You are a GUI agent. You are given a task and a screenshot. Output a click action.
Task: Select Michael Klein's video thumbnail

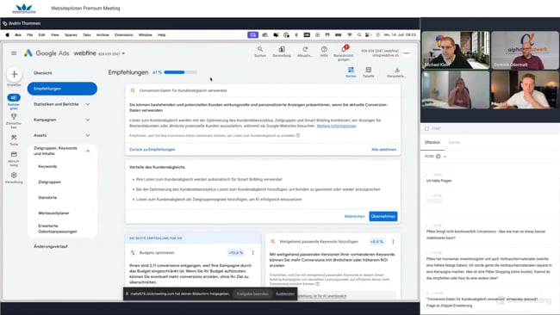click(456, 50)
